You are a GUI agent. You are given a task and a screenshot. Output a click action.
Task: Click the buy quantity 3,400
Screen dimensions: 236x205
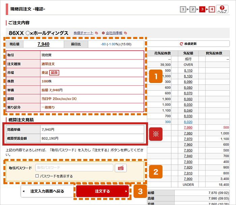tap(225, 179)
